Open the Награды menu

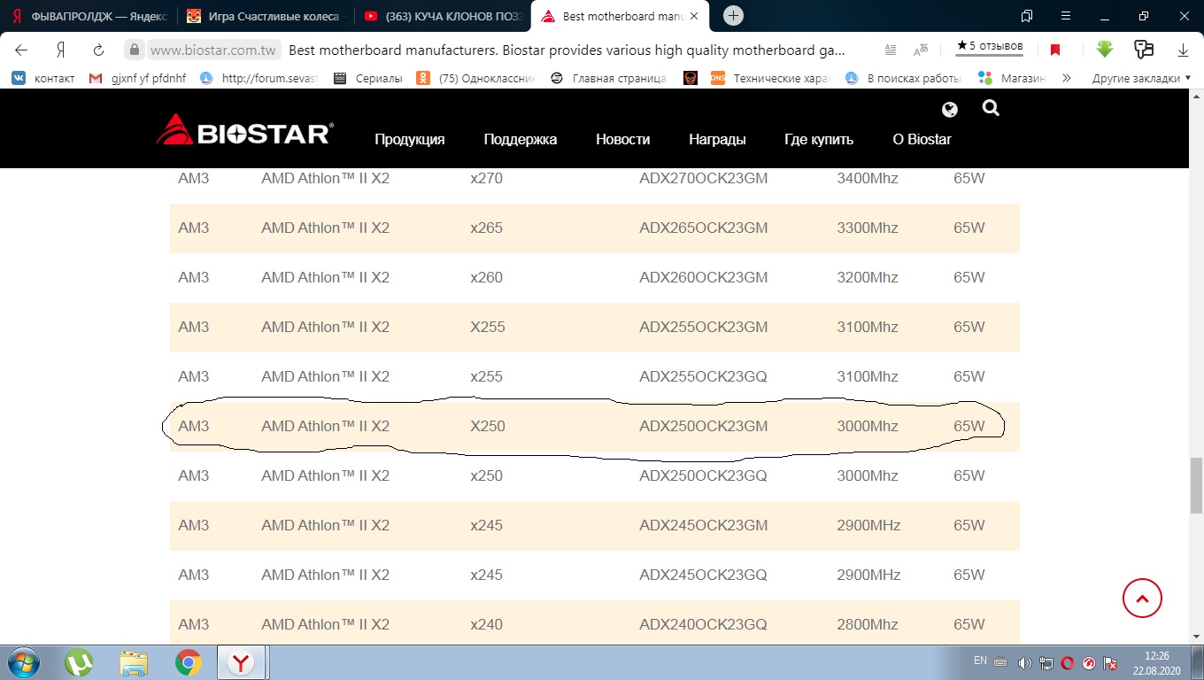pyautogui.click(x=717, y=139)
